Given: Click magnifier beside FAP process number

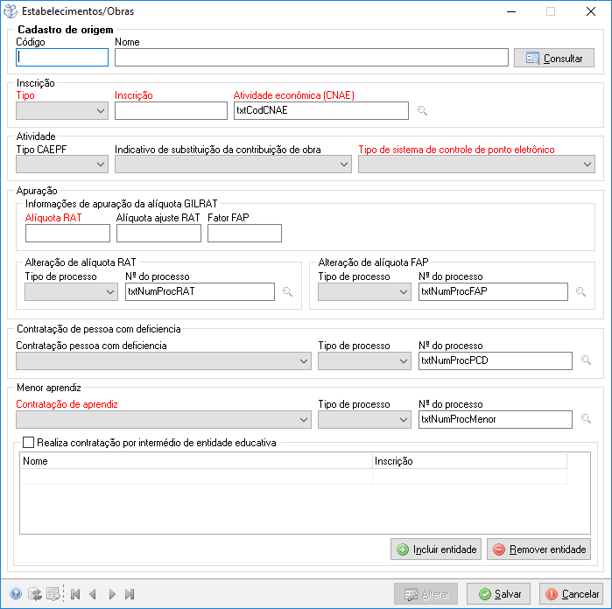Looking at the screenshot, I should pyautogui.click(x=580, y=292).
